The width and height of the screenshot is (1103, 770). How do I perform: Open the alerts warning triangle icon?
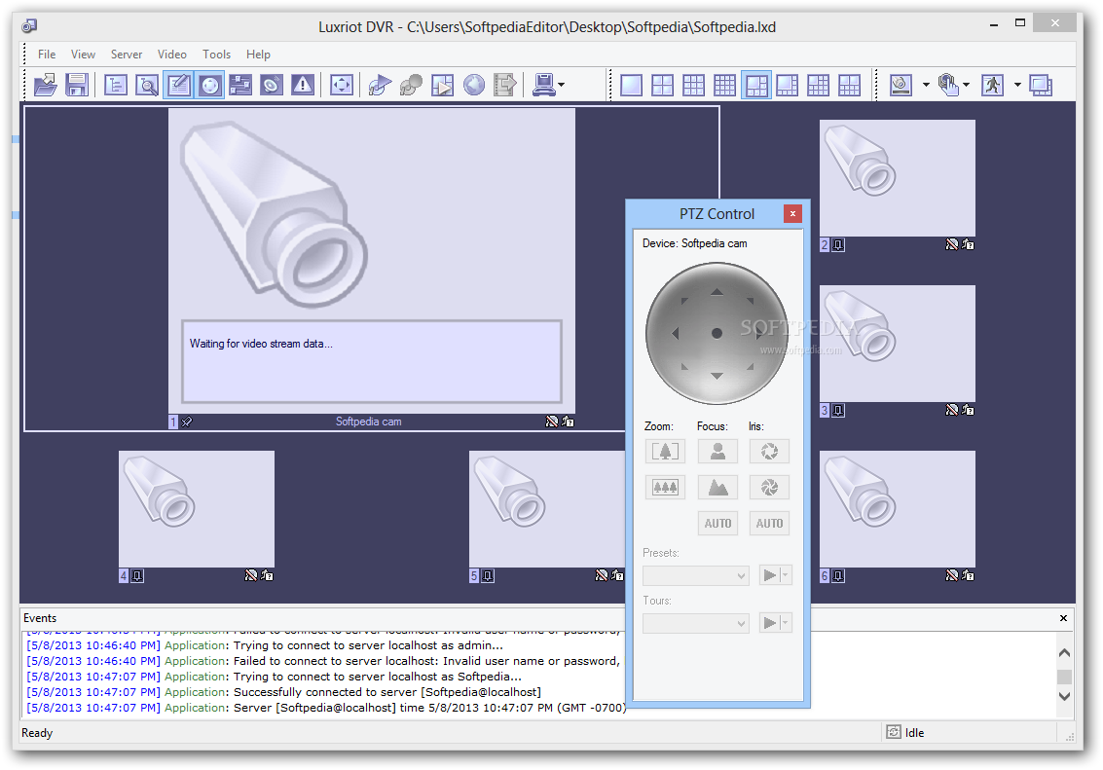pos(303,85)
